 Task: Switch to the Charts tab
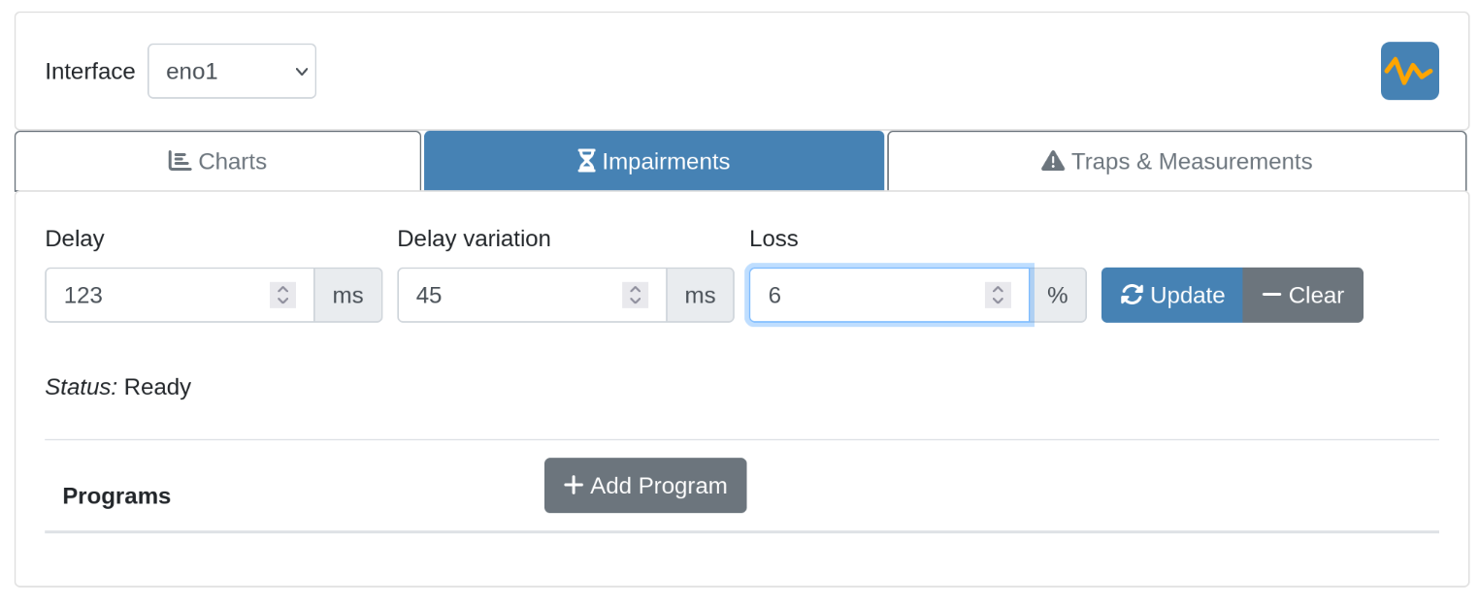pos(218,161)
